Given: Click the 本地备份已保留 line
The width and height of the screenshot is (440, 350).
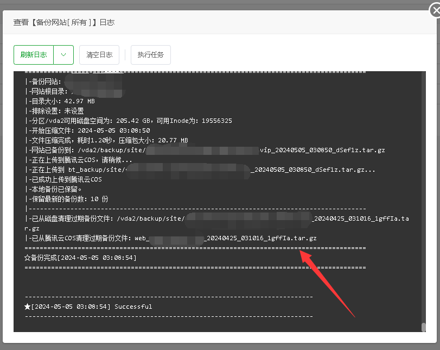Looking at the screenshot, I should 53,189.
